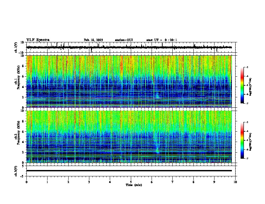Click the "-3" label atop the ch.1 colorbar

[247, 67]
